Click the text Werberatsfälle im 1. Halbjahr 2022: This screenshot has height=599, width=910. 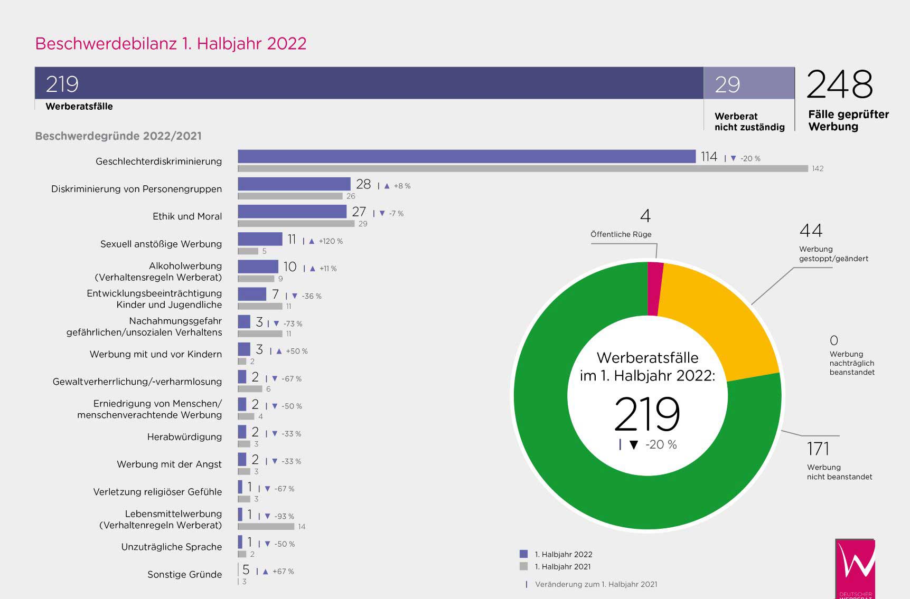[x=648, y=367]
